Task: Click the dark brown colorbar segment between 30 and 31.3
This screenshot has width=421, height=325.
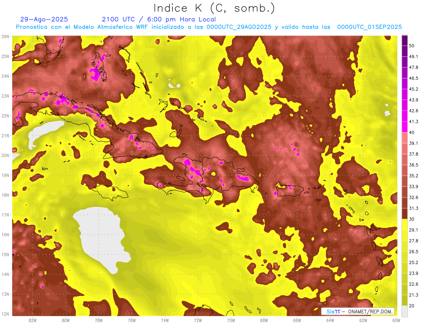Action: (405, 214)
